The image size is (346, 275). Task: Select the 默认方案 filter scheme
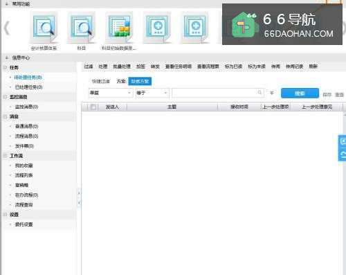tap(140, 81)
